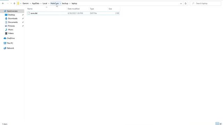
Task: Click the pin icon beside Documents
Action: (x=23, y=22)
